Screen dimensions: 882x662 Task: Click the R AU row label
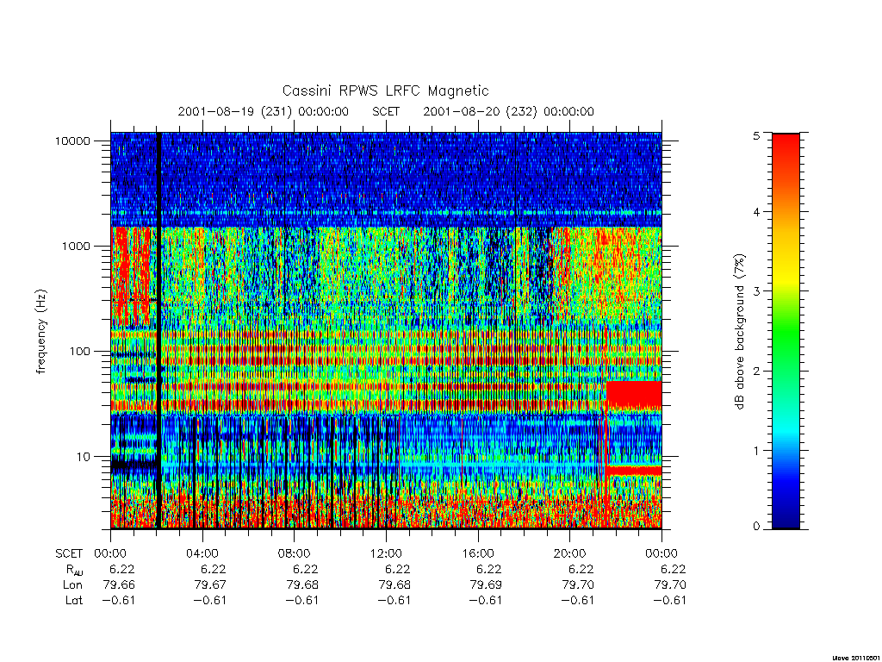(x=75, y=571)
